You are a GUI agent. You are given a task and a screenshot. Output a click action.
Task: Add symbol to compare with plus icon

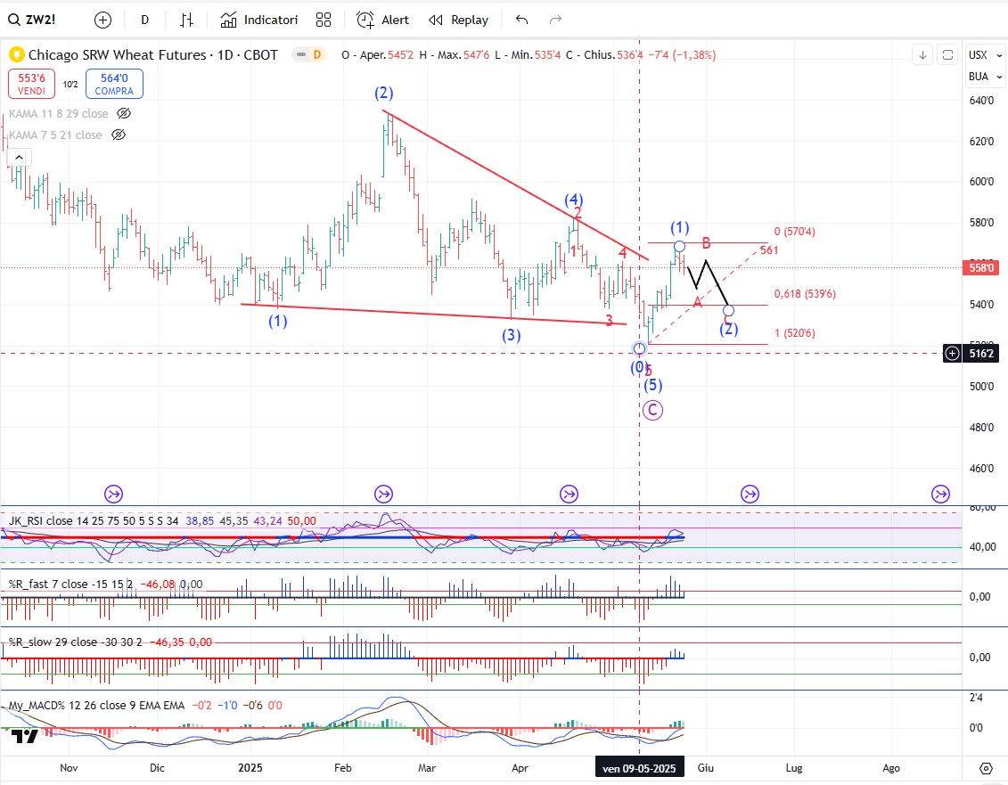click(x=102, y=20)
